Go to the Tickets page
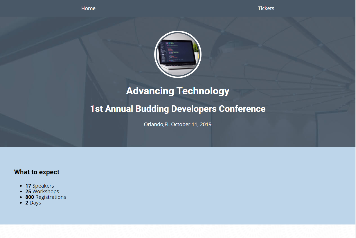 [266, 8]
